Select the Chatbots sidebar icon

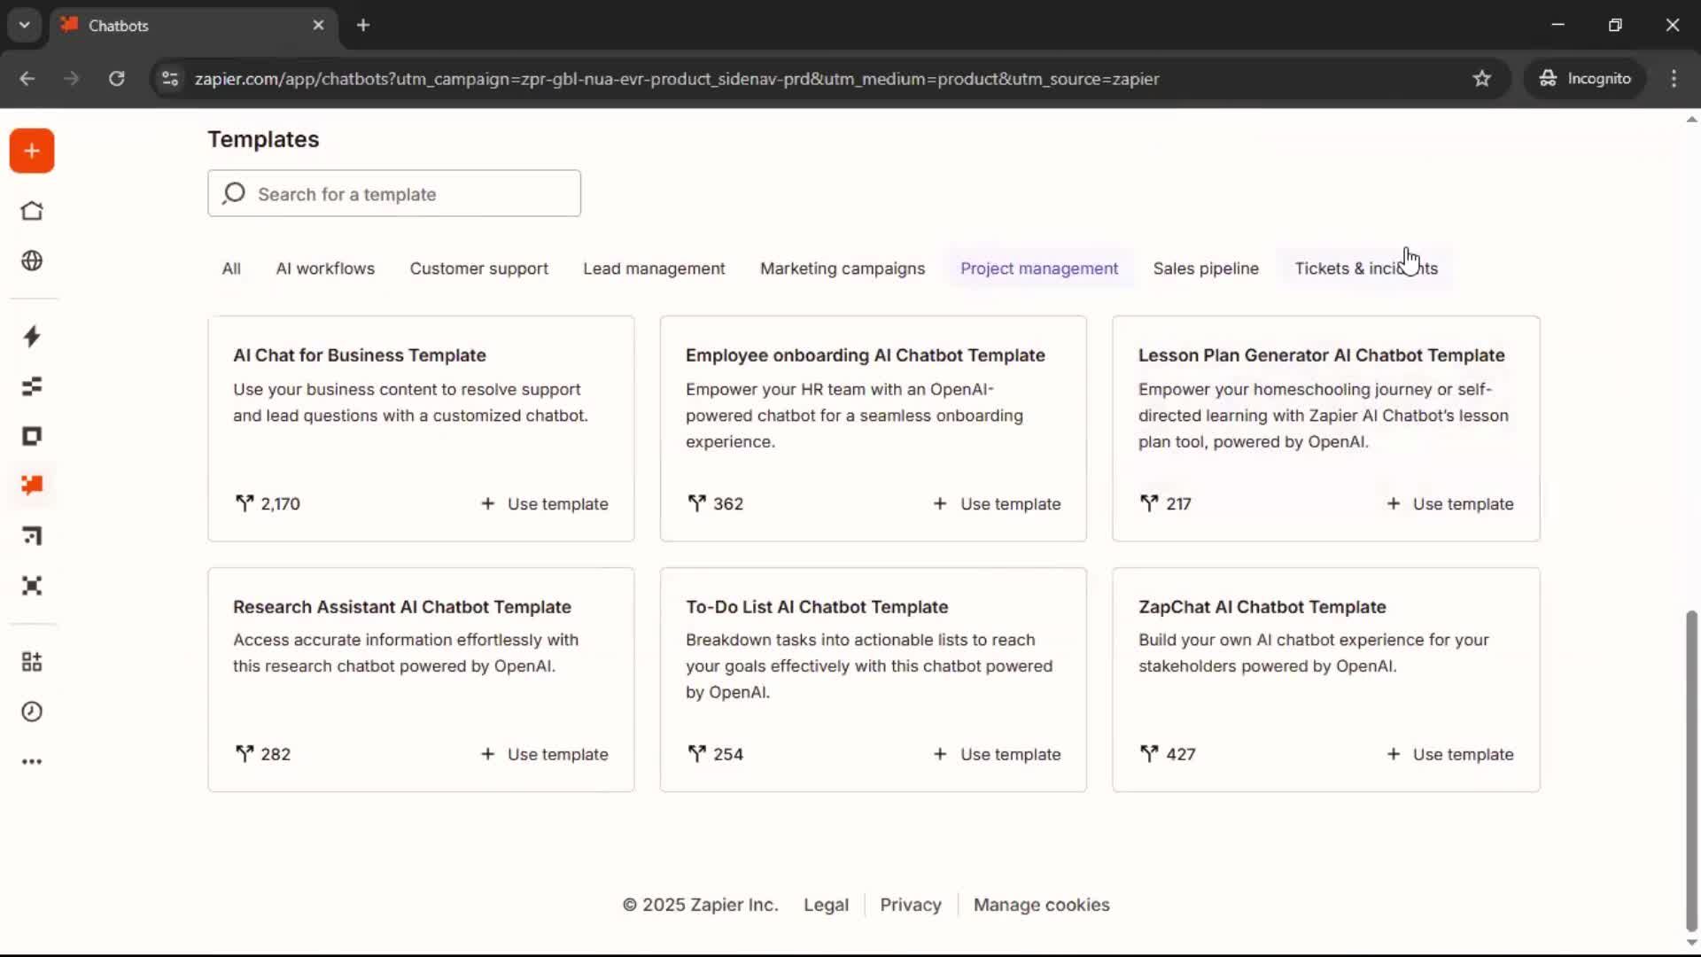32,486
